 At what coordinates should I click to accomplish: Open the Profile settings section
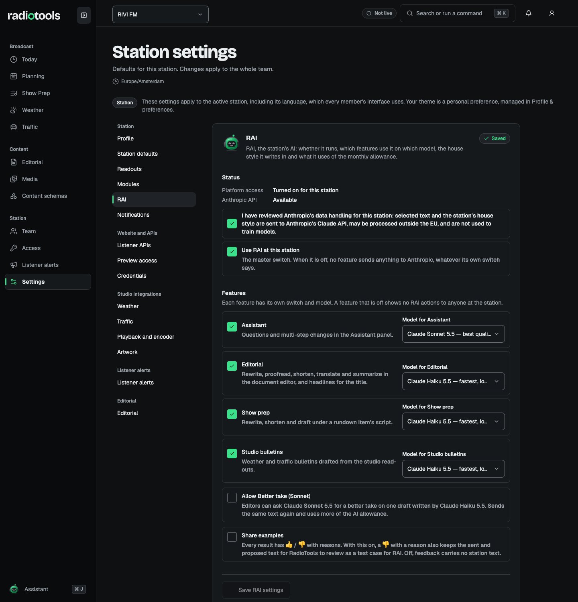point(154,138)
